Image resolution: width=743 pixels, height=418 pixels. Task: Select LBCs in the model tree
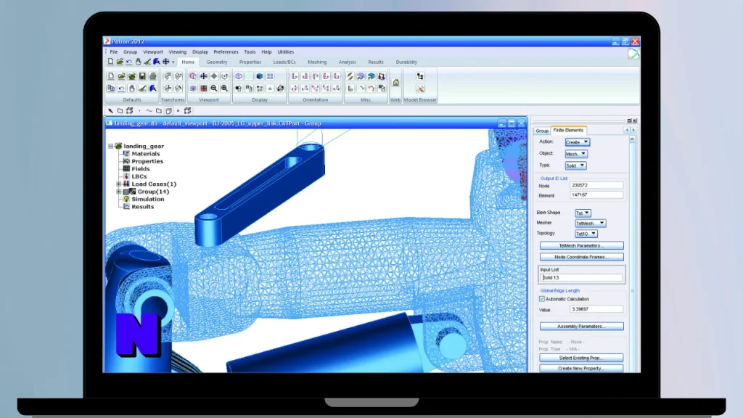(139, 176)
